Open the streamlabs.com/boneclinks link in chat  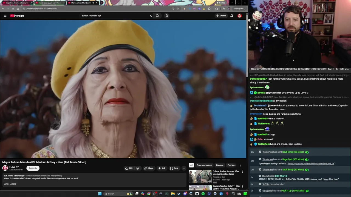(x=274, y=69)
